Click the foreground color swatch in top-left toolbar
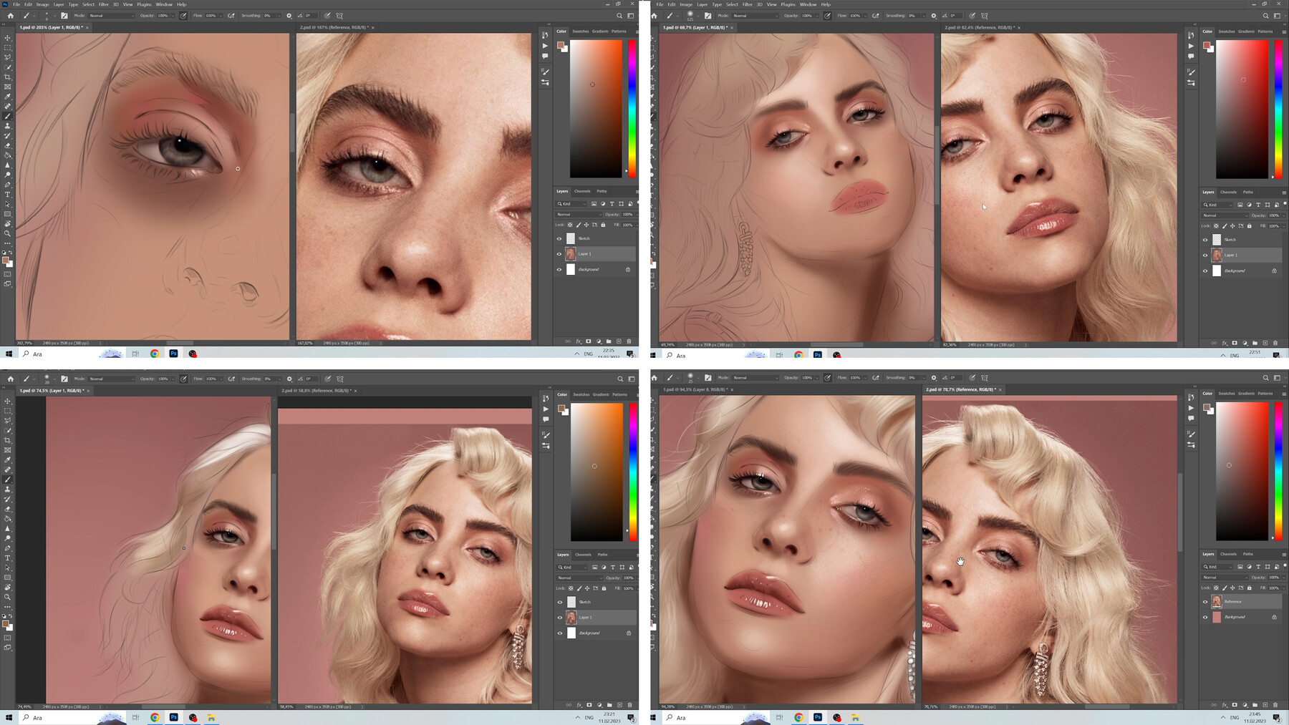Viewport: 1289px width, 725px height. pyautogui.click(x=6, y=261)
